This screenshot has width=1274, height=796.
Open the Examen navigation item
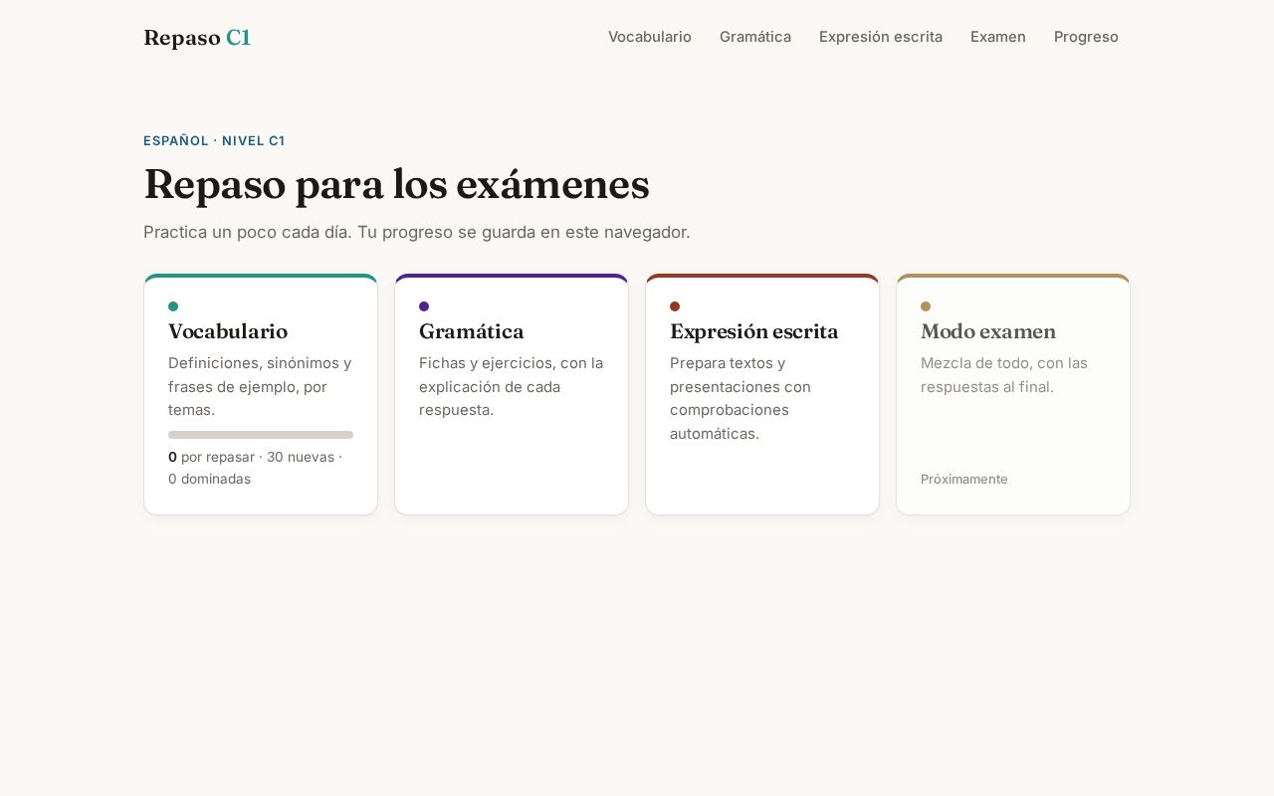click(x=998, y=37)
